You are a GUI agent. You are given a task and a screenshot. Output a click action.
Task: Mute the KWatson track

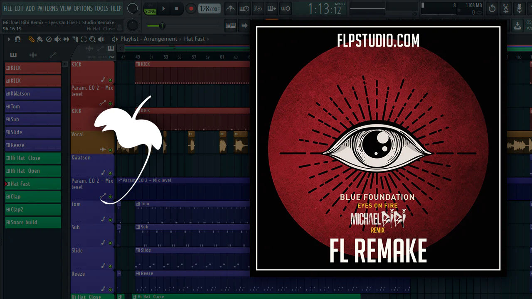pyautogui.click(x=110, y=173)
